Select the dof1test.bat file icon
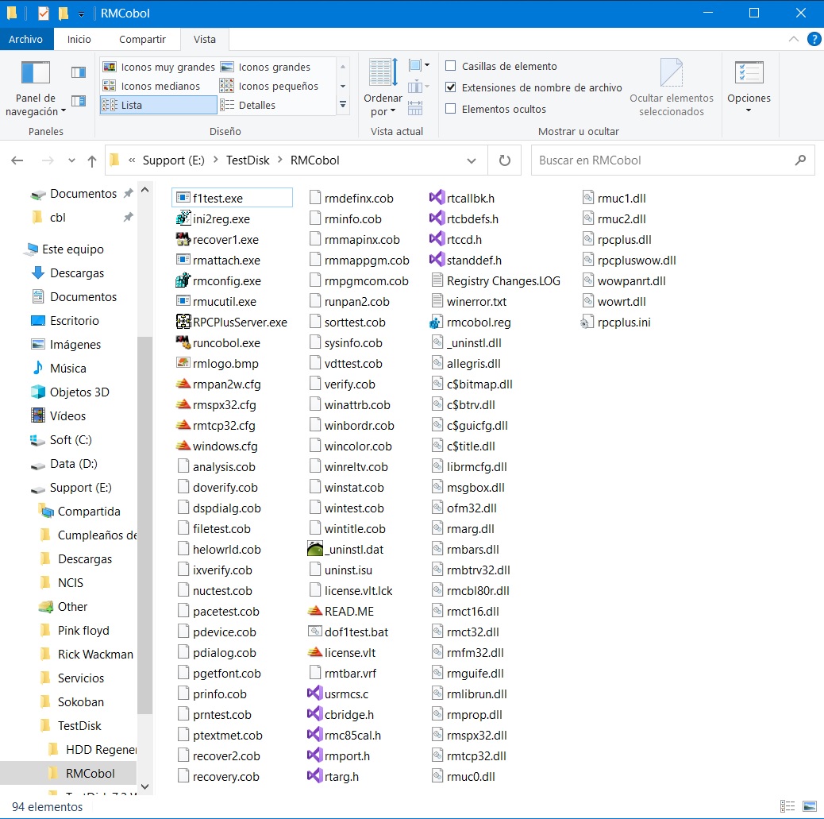Image resolution: width=824 pixels, height=819 pixels. 315,632
